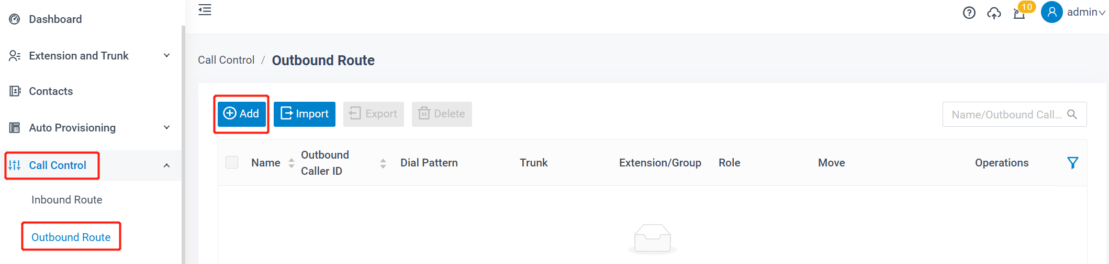
Task: Open the notifications bell with badge
Action: [x=1020, y=13]
